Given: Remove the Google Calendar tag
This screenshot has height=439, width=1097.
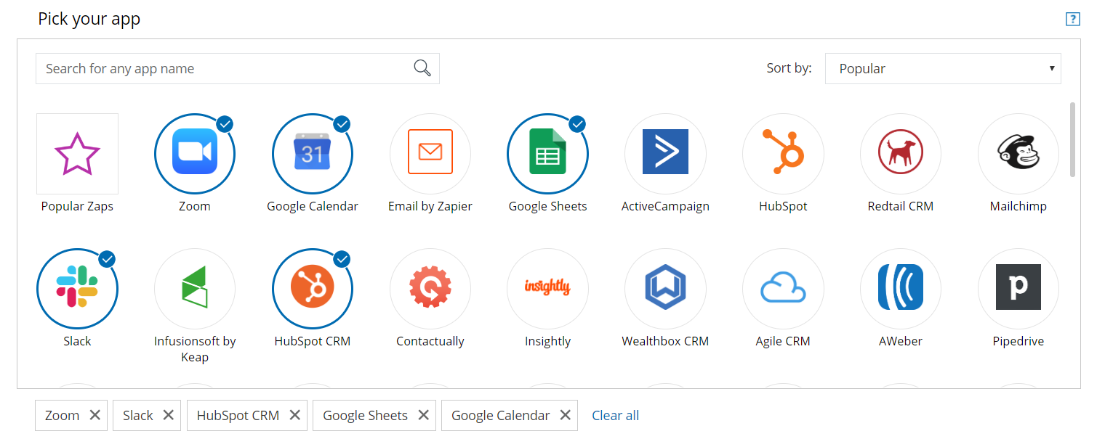Looking at the screenshot, I should 565,415.
